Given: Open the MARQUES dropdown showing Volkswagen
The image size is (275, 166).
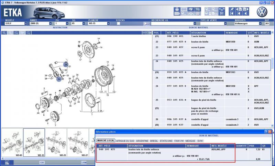Looking at the screenshot, I should tap(260, 23).
